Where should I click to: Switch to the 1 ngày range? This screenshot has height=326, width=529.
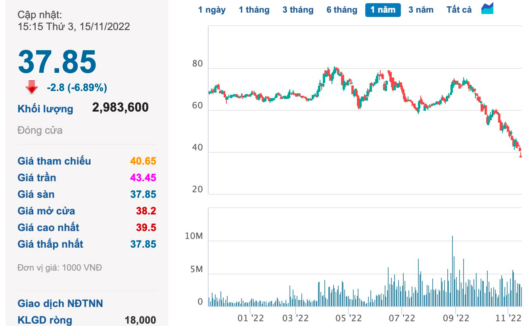pos(212,10)
